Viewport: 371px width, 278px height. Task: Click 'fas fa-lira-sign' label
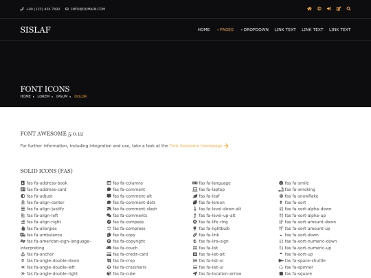[x=214, y=242]
